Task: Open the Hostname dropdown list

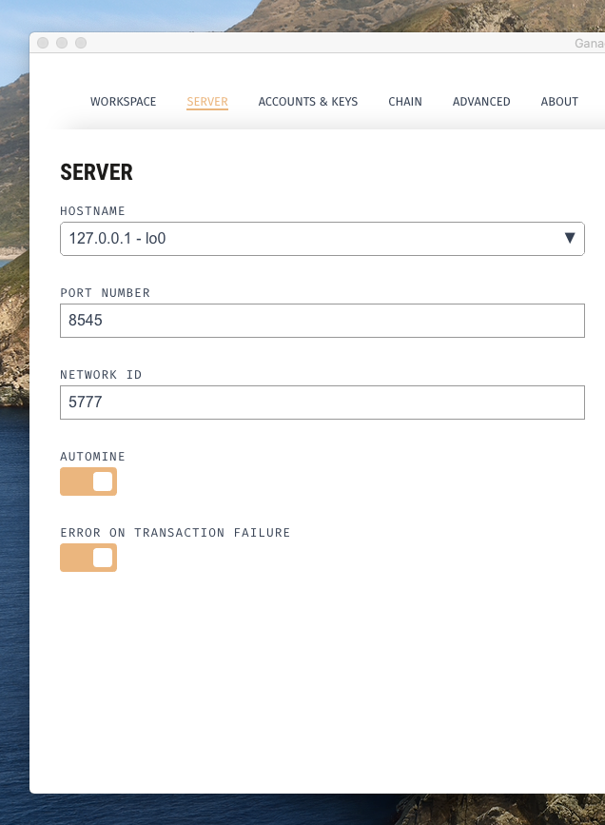Action: (322, 239)
